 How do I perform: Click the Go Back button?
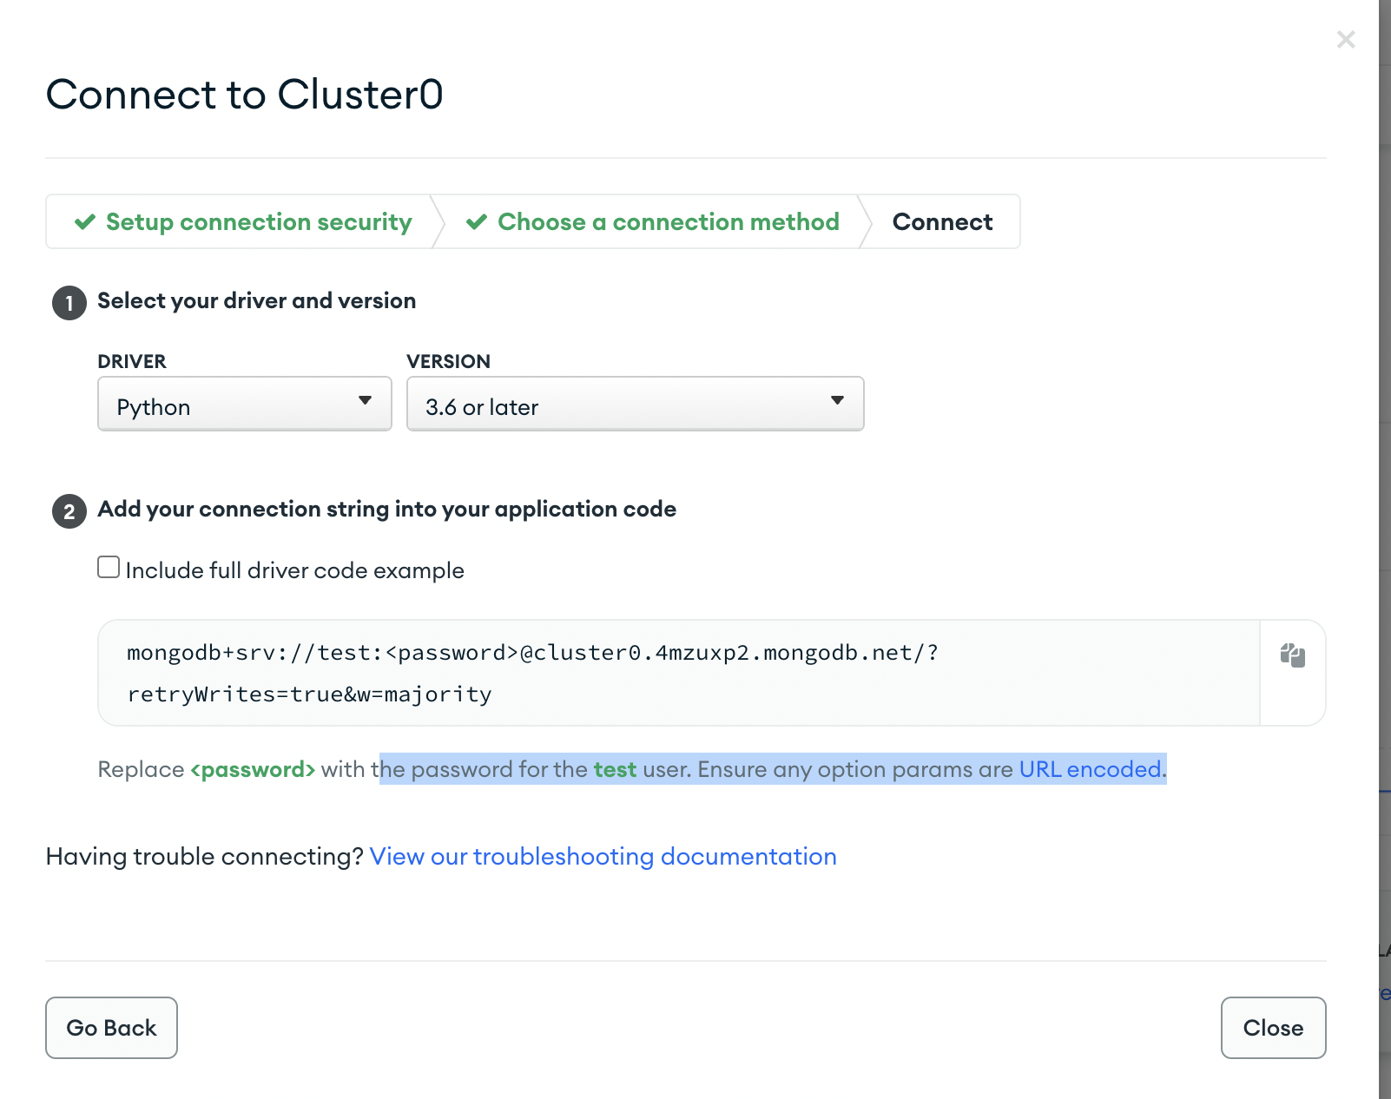[x=111, y=1028]
